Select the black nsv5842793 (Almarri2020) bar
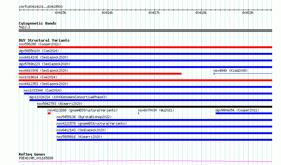 coord(155,107)
